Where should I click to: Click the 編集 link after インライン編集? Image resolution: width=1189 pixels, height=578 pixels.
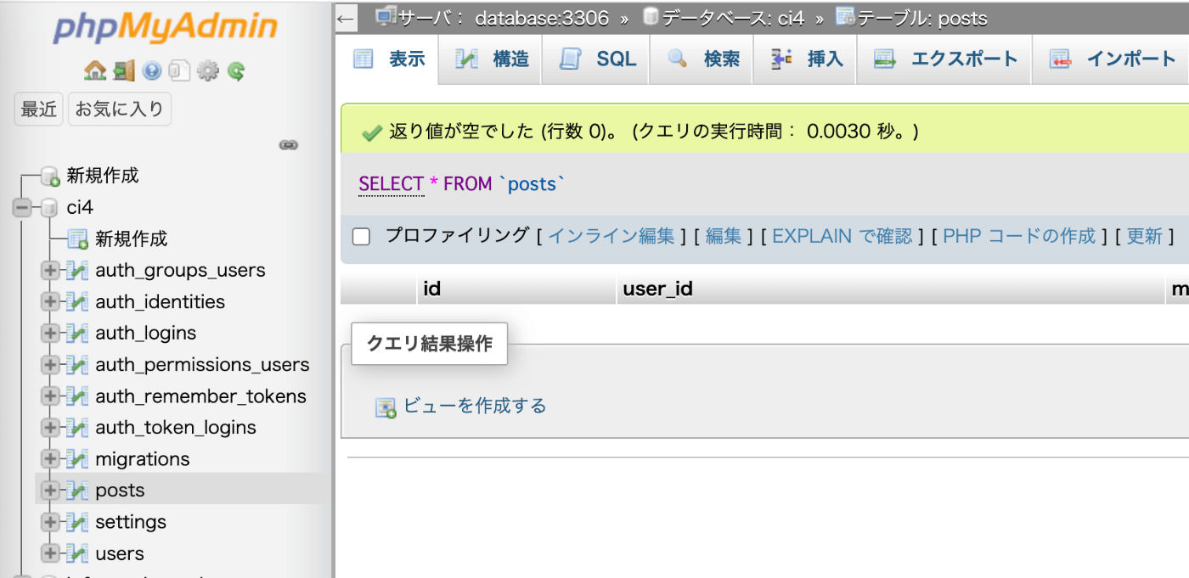tap(724, 237)
